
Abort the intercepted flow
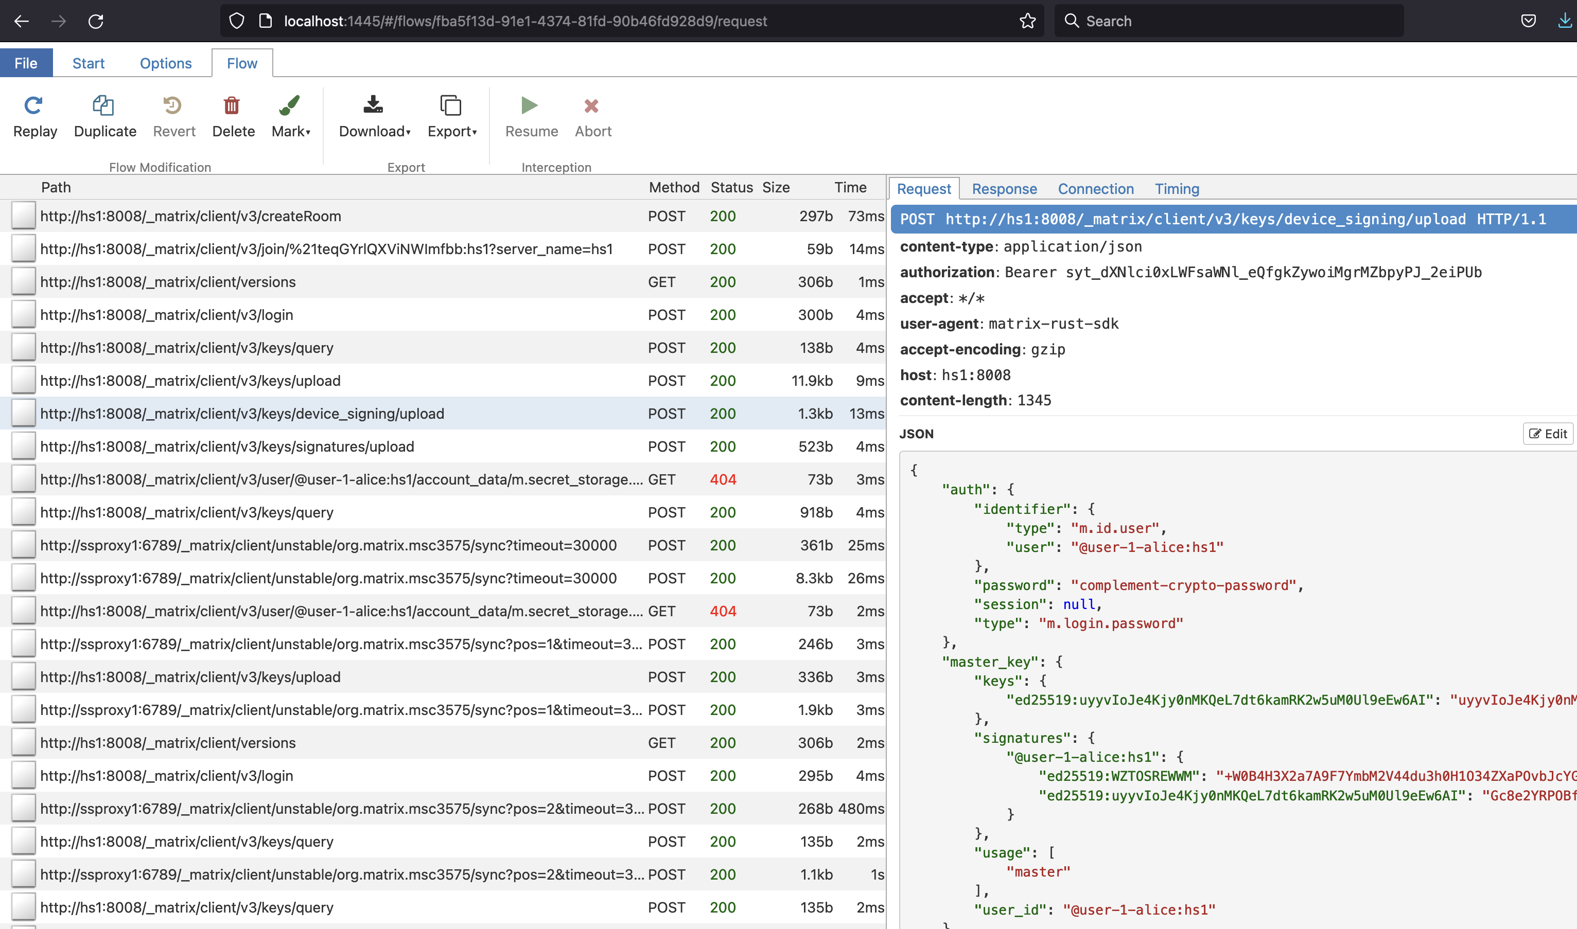point(592,116)
